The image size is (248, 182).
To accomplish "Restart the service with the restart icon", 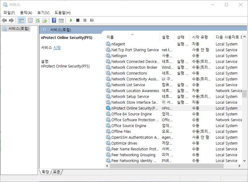I will pos(92,20).
